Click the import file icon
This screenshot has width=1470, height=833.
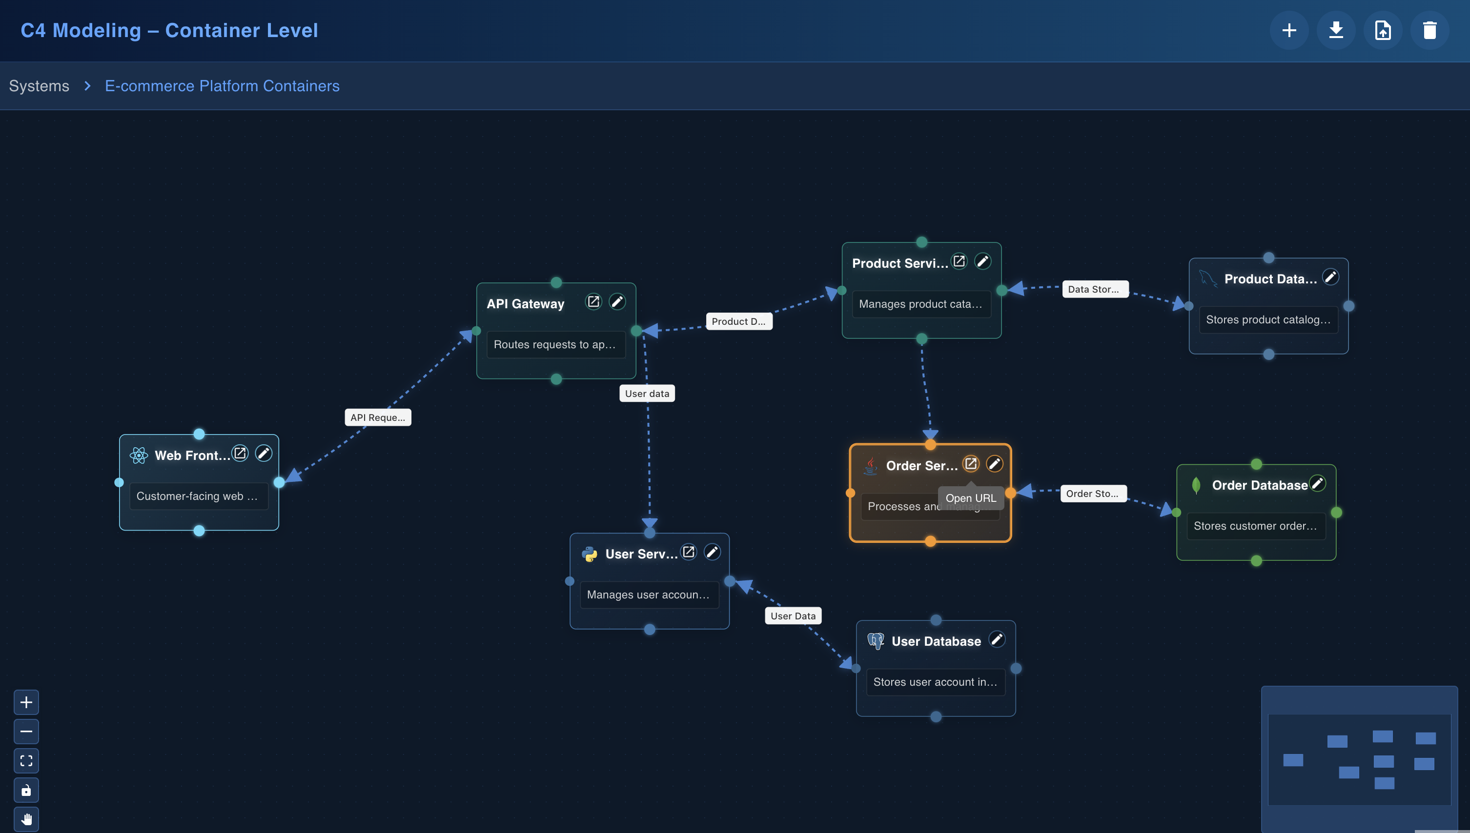[x=1383, y=30]
